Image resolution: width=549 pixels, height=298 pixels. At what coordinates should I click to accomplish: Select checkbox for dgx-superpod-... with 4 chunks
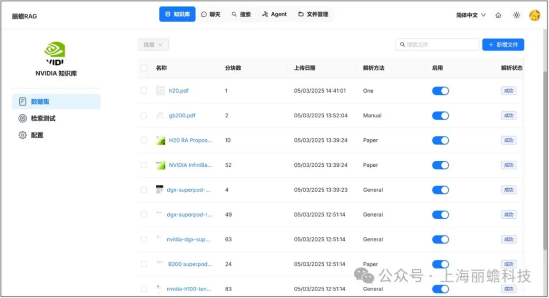point(144,190)
